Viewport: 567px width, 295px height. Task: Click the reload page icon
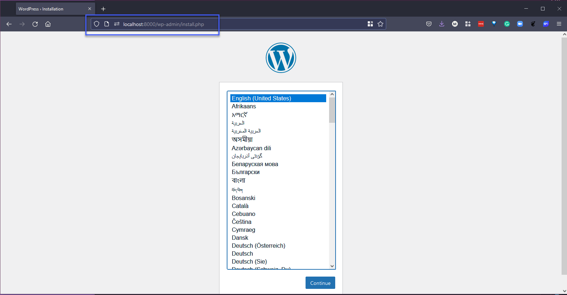coord(35,24)
